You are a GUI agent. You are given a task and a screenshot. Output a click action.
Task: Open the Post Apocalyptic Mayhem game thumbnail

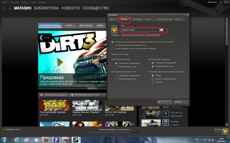click(54, 106)
